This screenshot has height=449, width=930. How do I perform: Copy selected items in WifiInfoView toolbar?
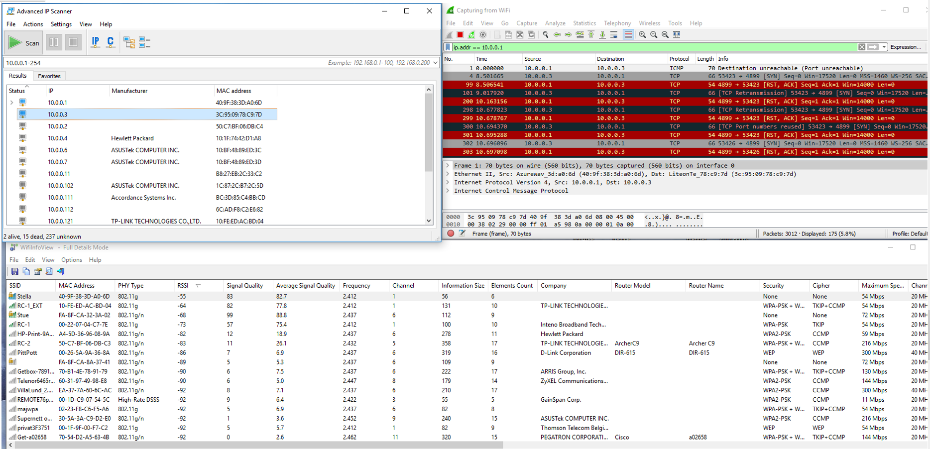(x=26, y=272)
